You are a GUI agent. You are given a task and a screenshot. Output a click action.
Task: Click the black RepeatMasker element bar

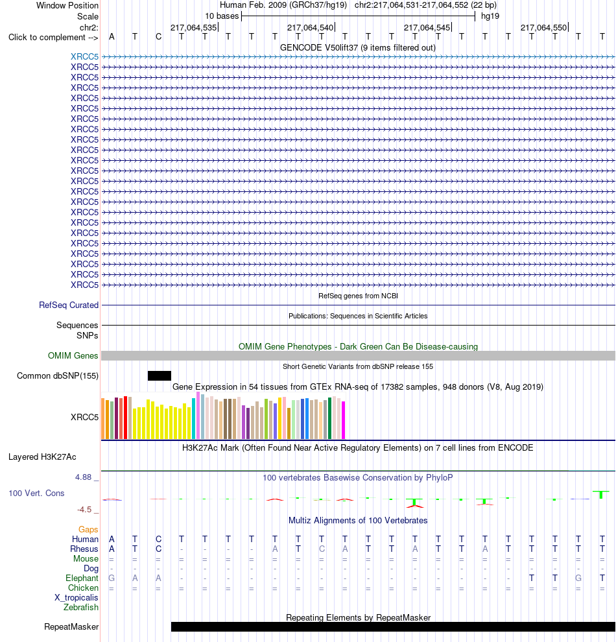(393, 627)
